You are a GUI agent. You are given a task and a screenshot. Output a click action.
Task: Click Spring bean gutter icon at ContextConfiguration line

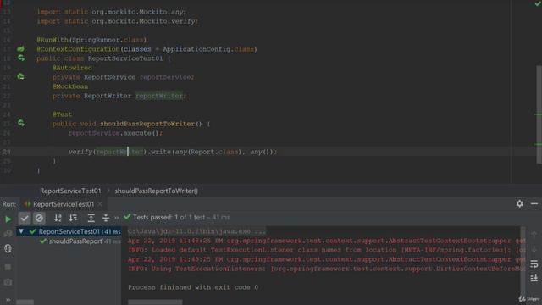(x=20, y=49)
